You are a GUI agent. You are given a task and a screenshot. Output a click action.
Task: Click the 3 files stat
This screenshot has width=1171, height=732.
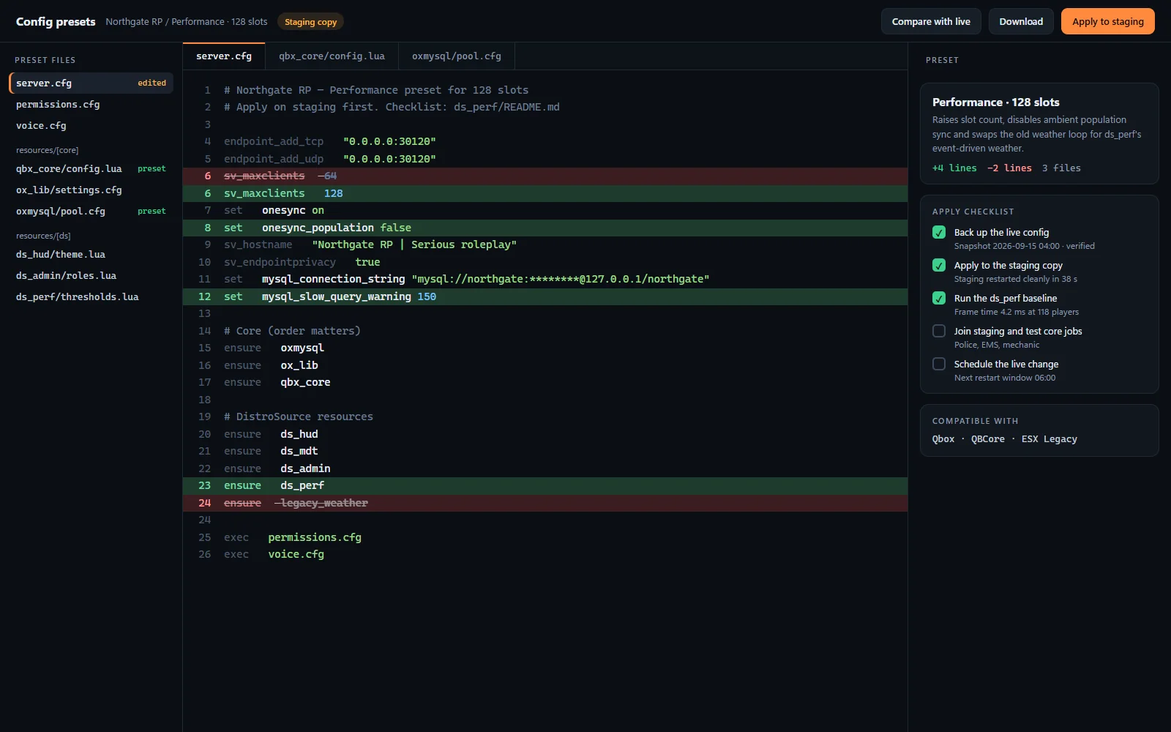click(x=1061, y=168)
